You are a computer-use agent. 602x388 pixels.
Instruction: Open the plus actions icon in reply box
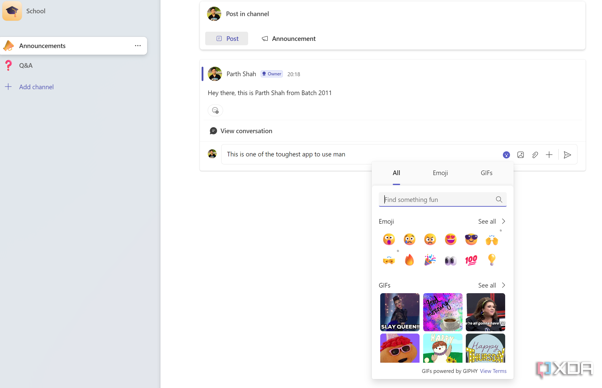click(549, 155)
